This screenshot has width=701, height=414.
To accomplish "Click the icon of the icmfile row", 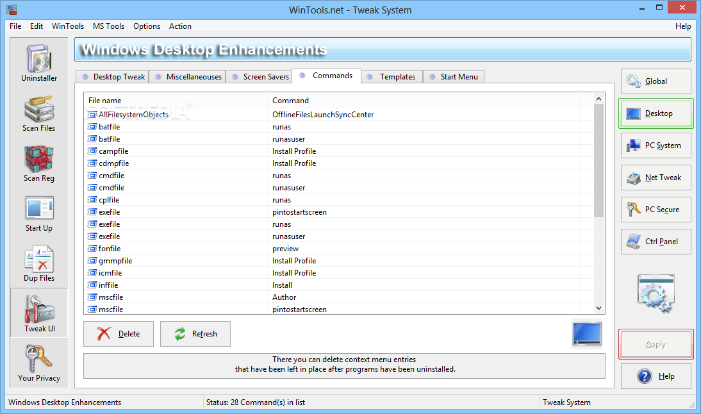I will [x=92, y=273].
